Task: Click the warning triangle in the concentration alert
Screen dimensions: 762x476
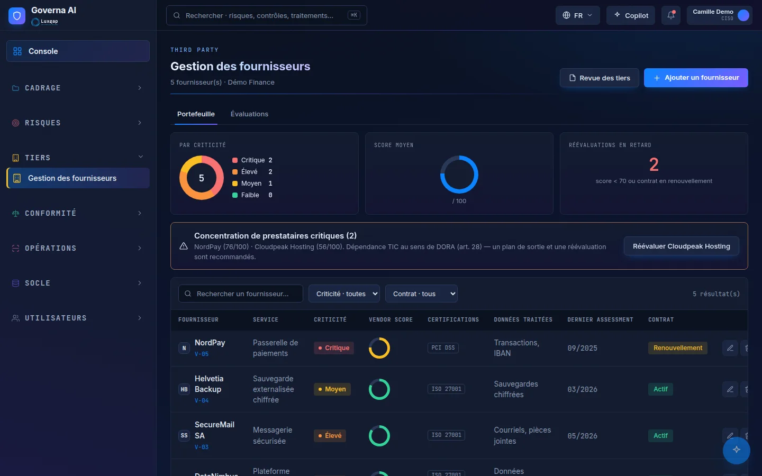Action: tap(184, 246)
